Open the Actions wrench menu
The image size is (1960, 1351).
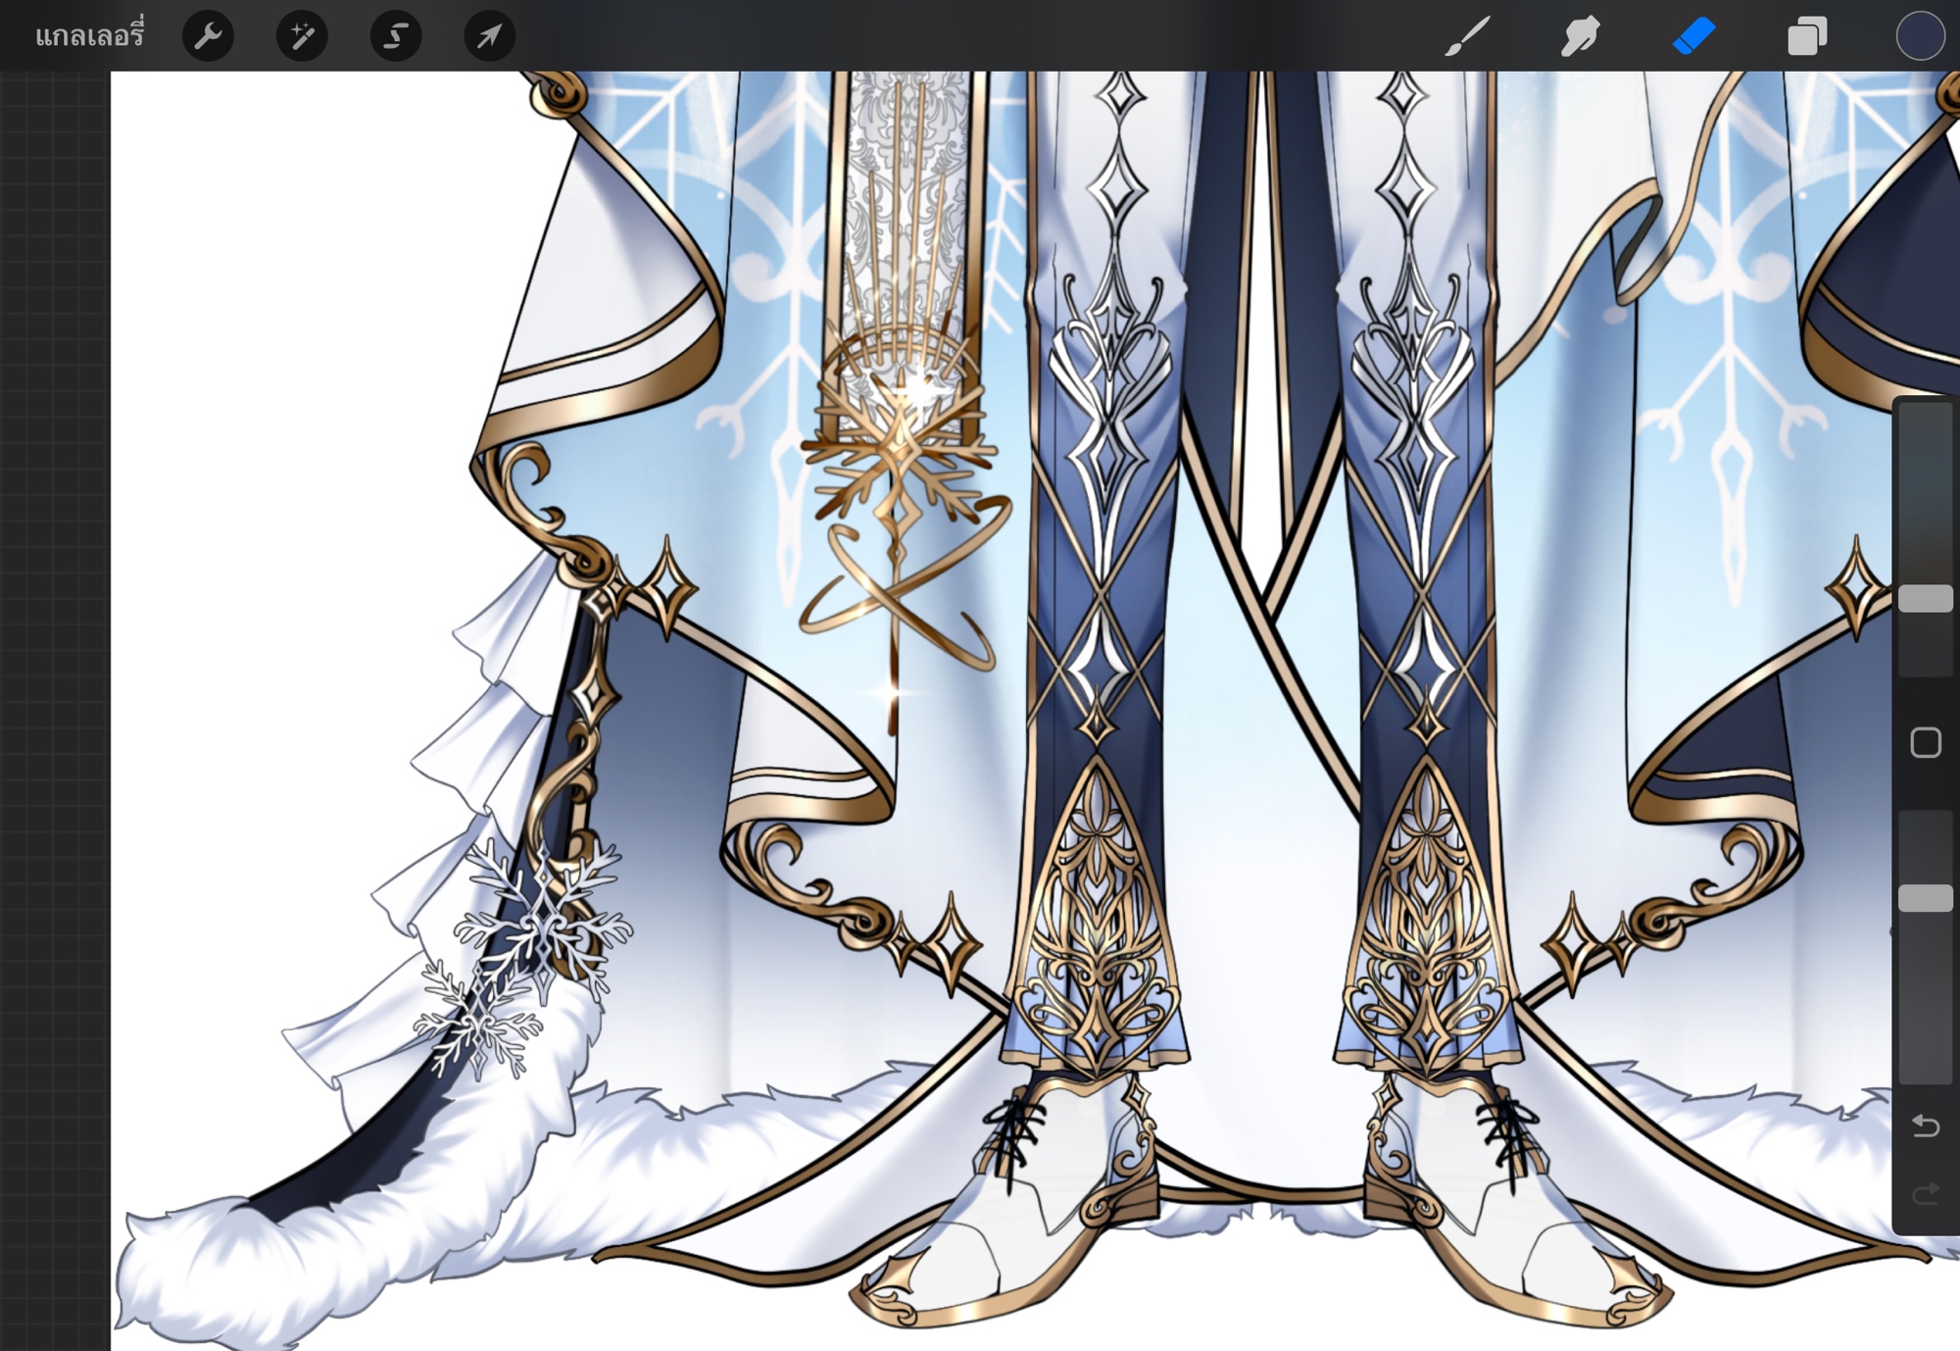208,36
